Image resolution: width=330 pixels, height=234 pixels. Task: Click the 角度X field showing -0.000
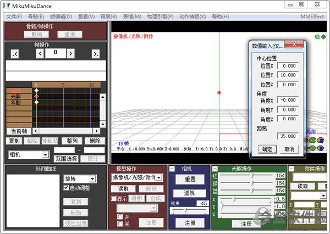(288, 100)
